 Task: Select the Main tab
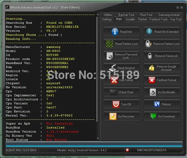tap(119, 19)
